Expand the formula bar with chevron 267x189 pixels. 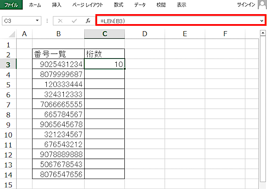click(x=262, y=20)
